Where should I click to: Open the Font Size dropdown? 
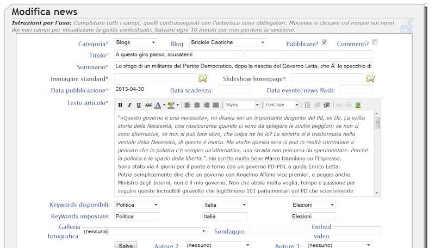click(x=281, y=104)
